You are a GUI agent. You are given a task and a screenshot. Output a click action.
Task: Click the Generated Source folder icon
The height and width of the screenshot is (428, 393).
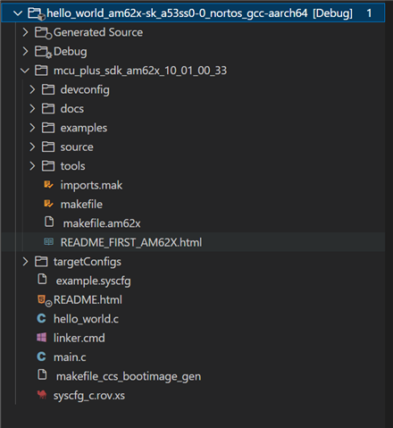pyautogui.click(x=43, y=33)
